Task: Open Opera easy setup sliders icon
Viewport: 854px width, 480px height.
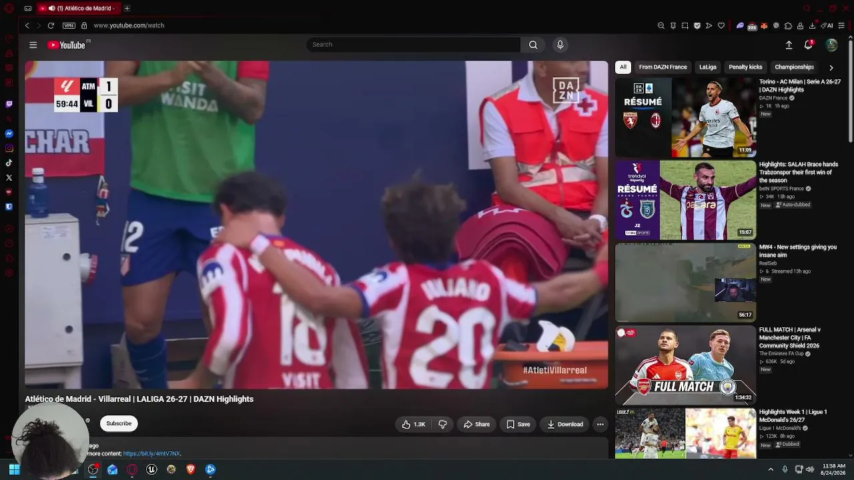Action: click(x=842, y=25)
